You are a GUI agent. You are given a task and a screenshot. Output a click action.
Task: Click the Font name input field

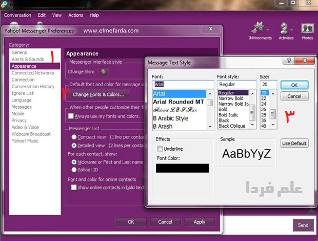pos(183,84)
